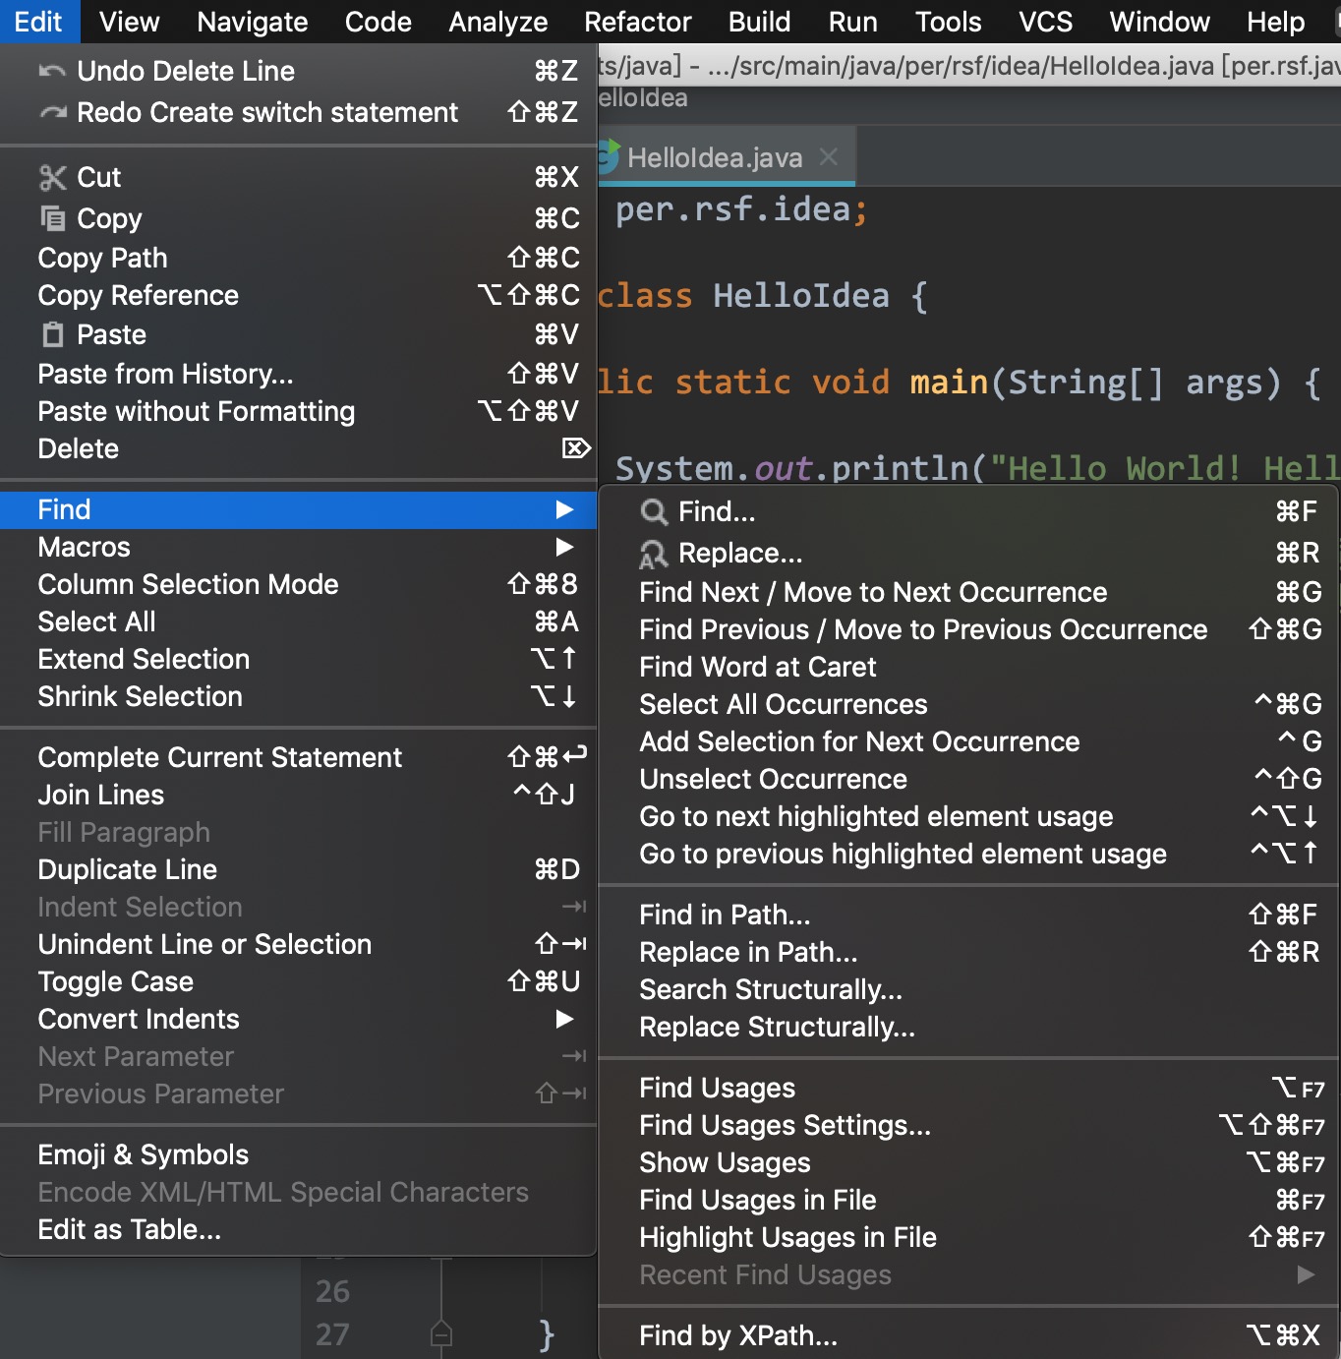Click Delete in the Edit menu

point(298,448)
